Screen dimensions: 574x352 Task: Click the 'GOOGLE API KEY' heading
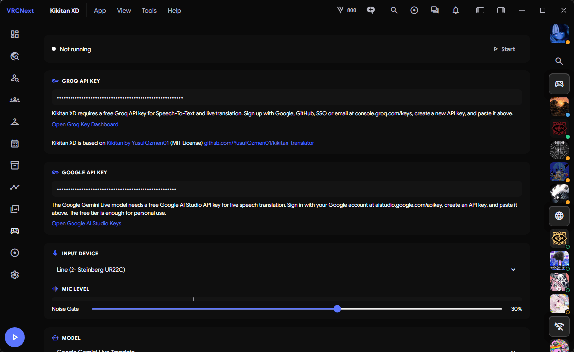[84, 172]
